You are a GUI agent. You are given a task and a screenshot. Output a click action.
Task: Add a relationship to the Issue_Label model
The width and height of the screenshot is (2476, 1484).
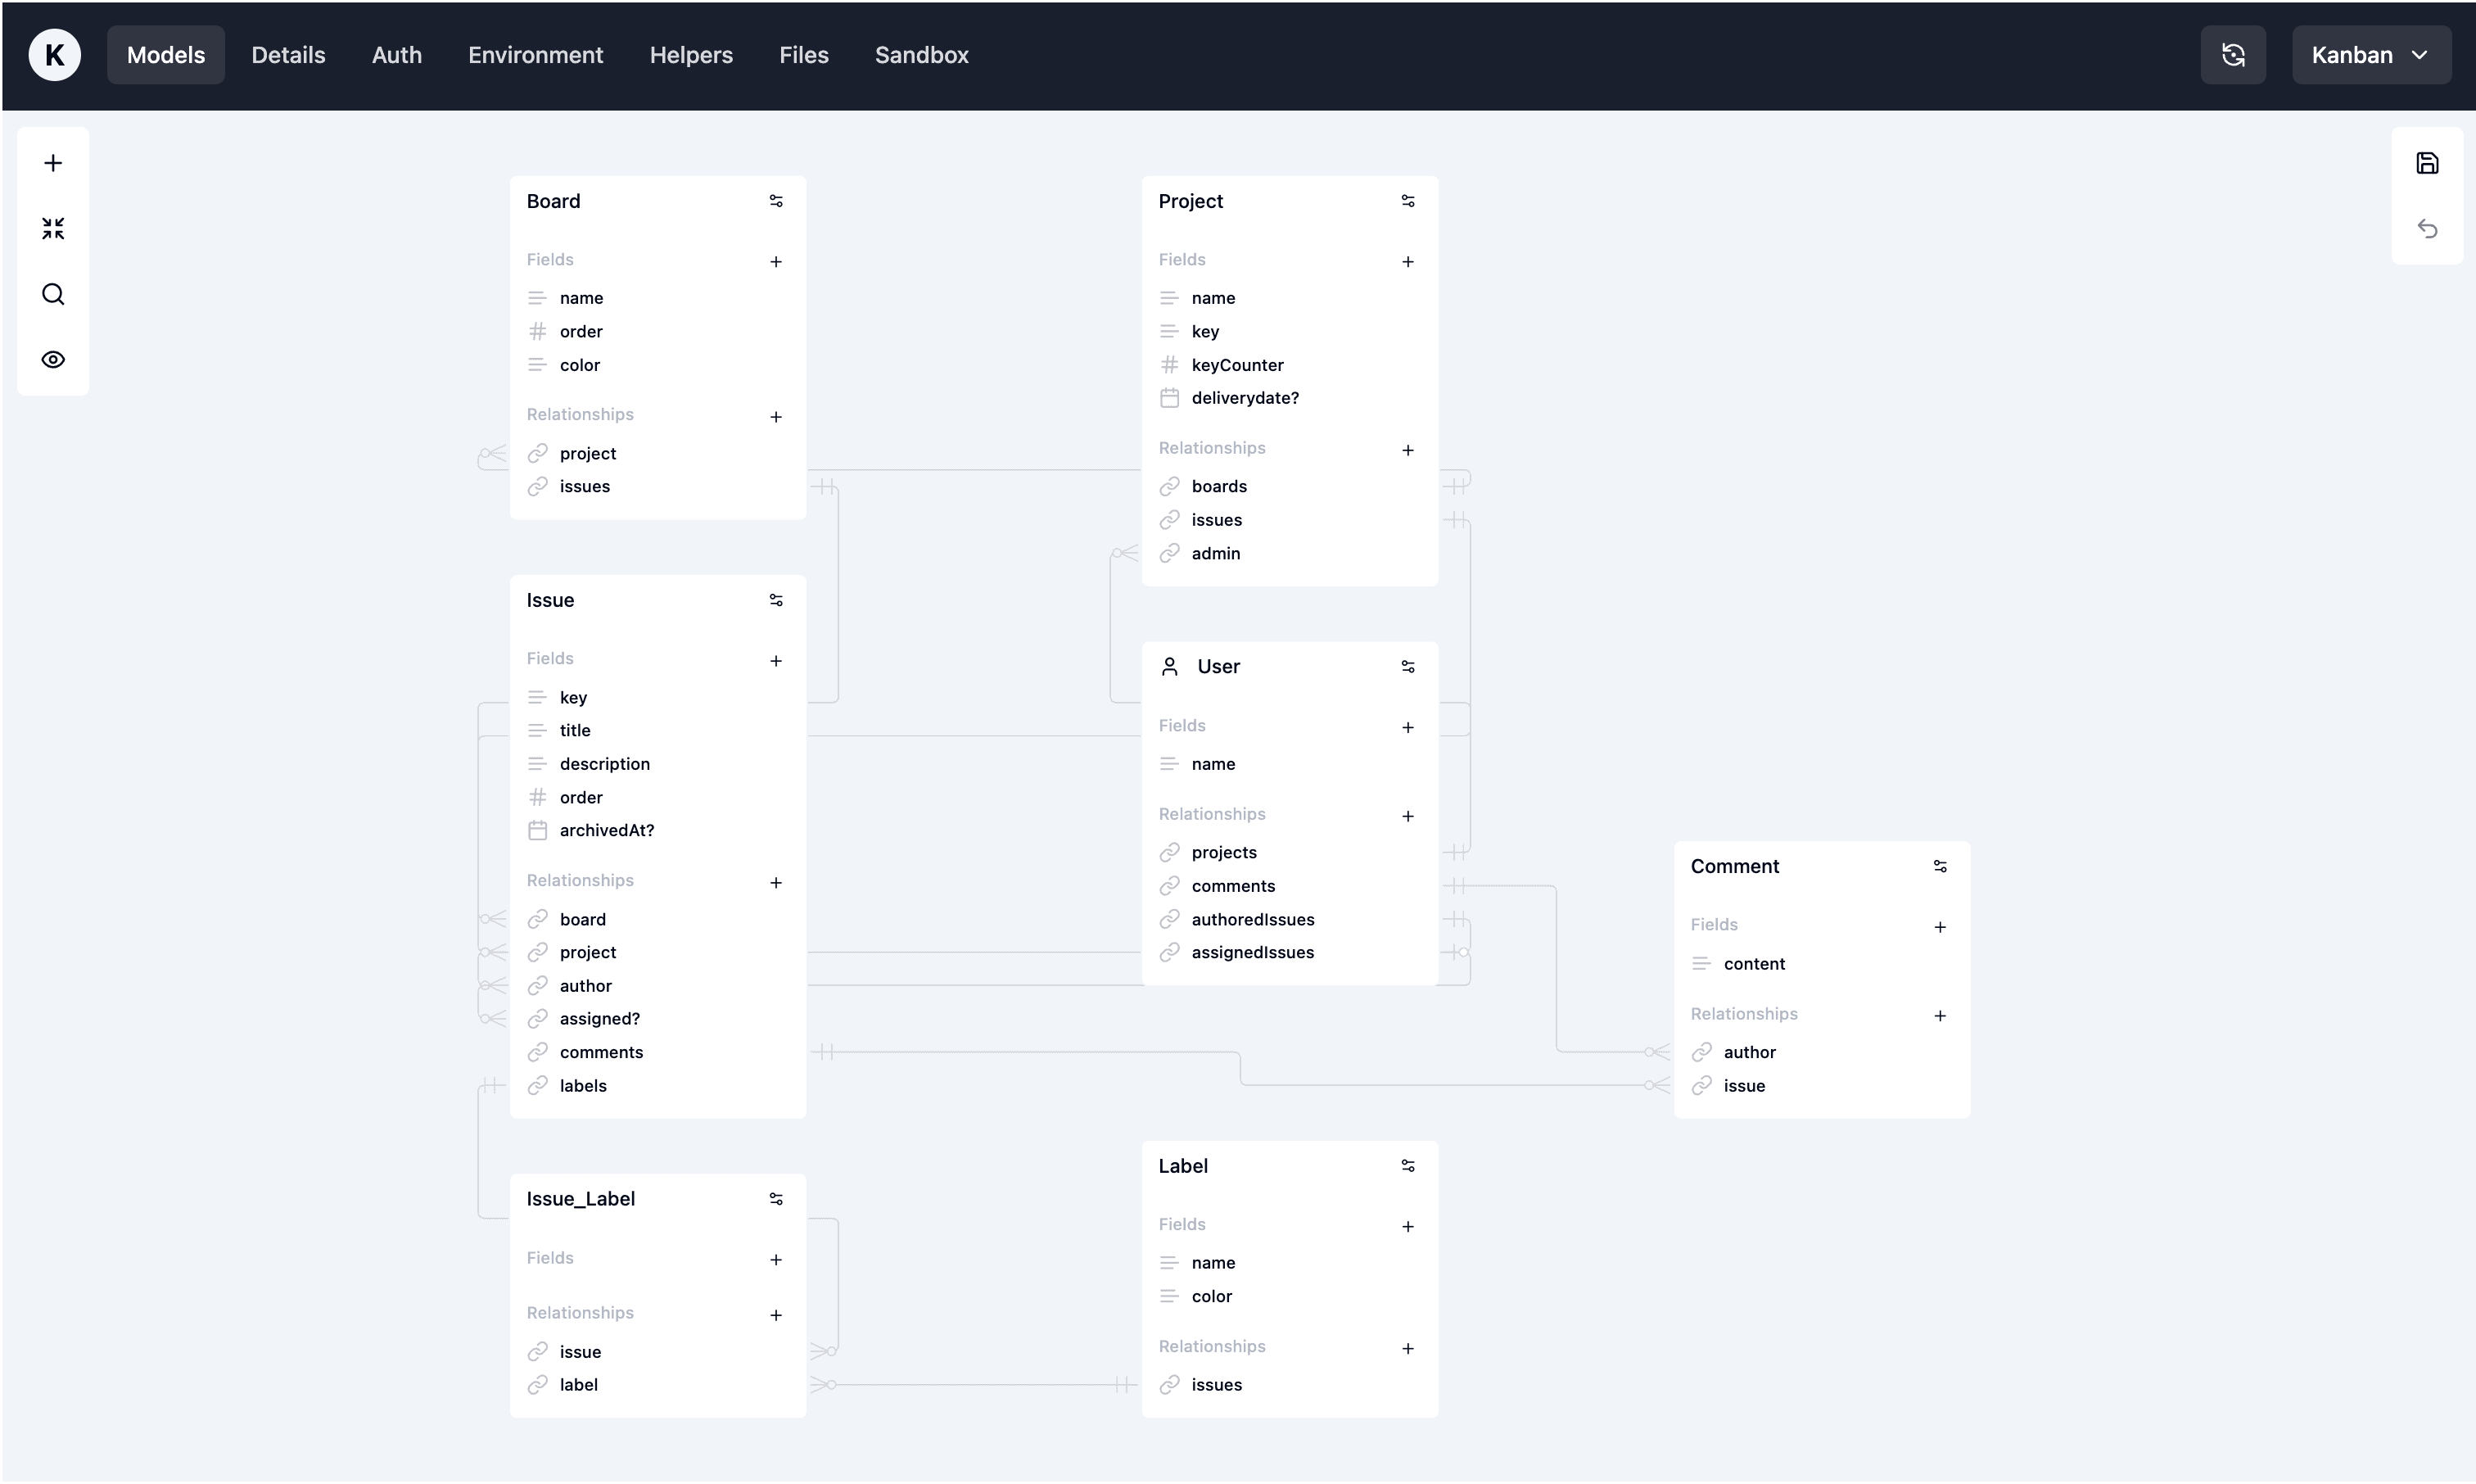(775, 1315)
